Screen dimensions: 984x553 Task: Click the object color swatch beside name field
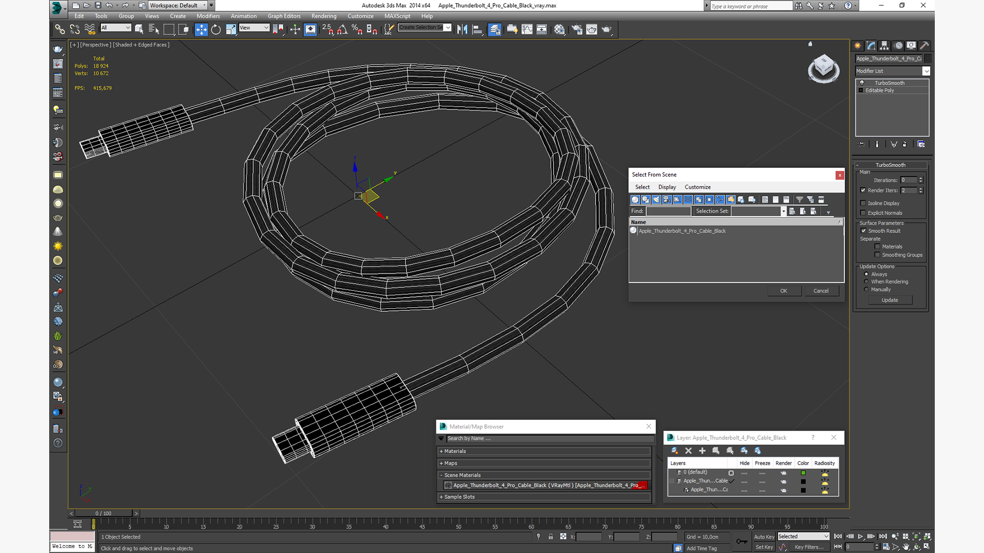pos(928,58)
